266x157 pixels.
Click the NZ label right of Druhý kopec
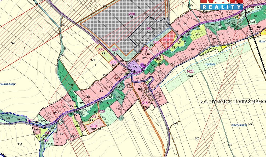tap(250, 124)
